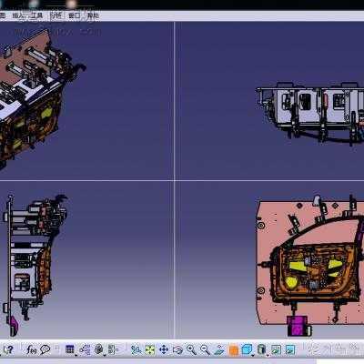The height and width of the screenshot is (364, 364).
Task: Expand the arrow under the Isometric View cube
Action: coord(253,355)
